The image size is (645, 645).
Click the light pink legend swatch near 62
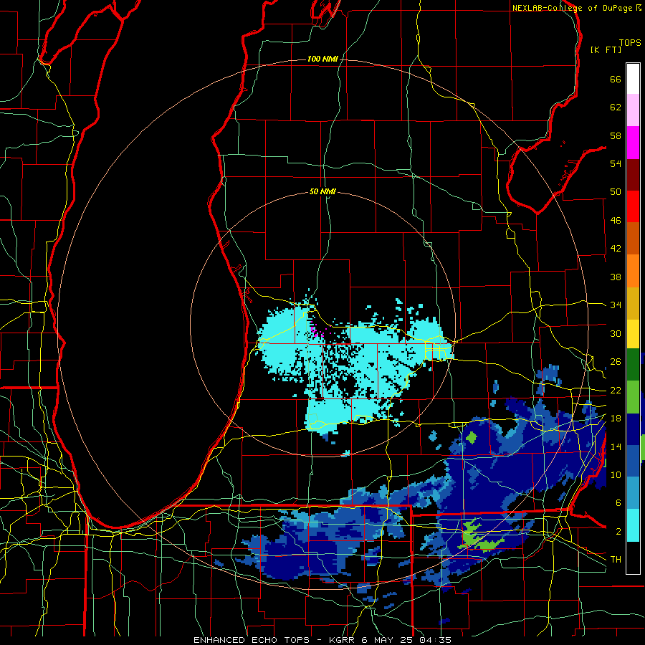coord(633,110)
